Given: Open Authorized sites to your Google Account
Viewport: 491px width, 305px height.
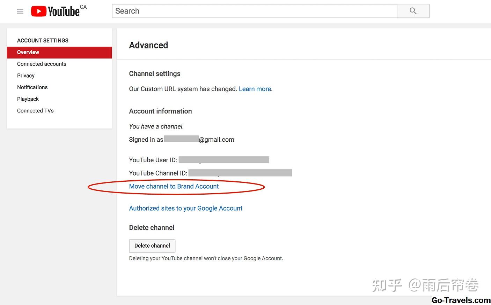Looking at the screenshot, I should 186,208.
